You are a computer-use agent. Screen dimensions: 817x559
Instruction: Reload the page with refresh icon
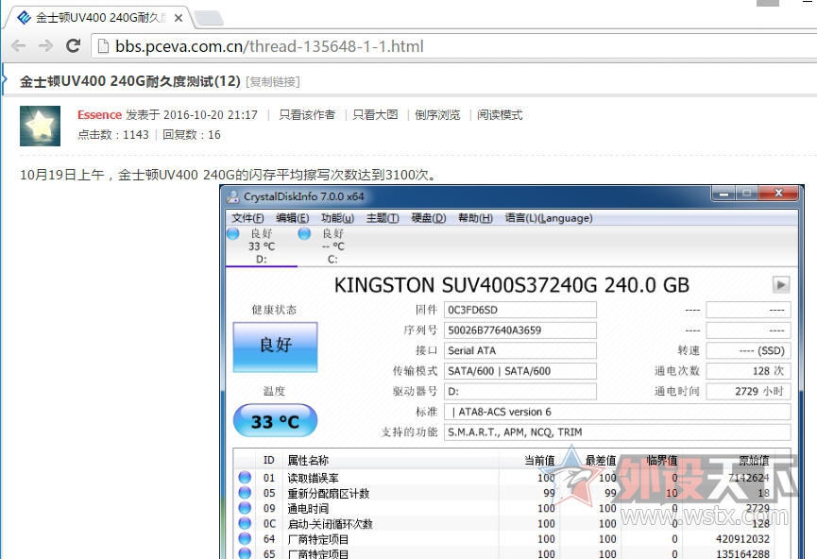point(73,46)
